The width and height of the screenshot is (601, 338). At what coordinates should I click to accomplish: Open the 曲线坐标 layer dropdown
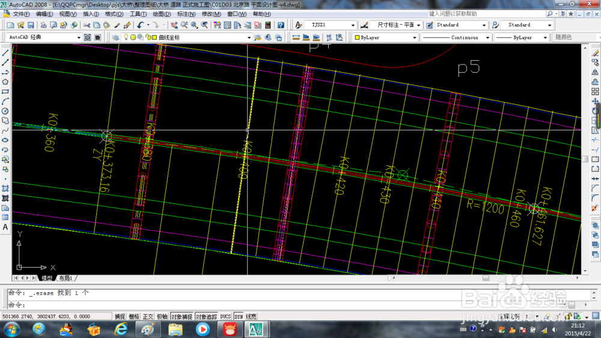tap(249, 37)
